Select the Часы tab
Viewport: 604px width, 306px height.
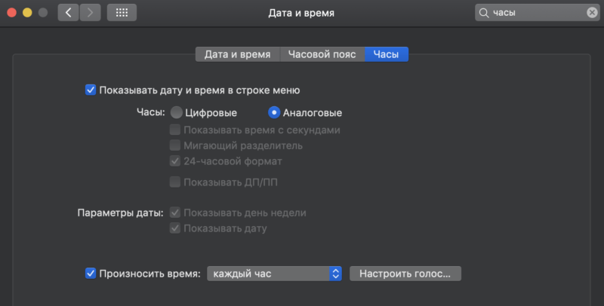tap(386, 54)
